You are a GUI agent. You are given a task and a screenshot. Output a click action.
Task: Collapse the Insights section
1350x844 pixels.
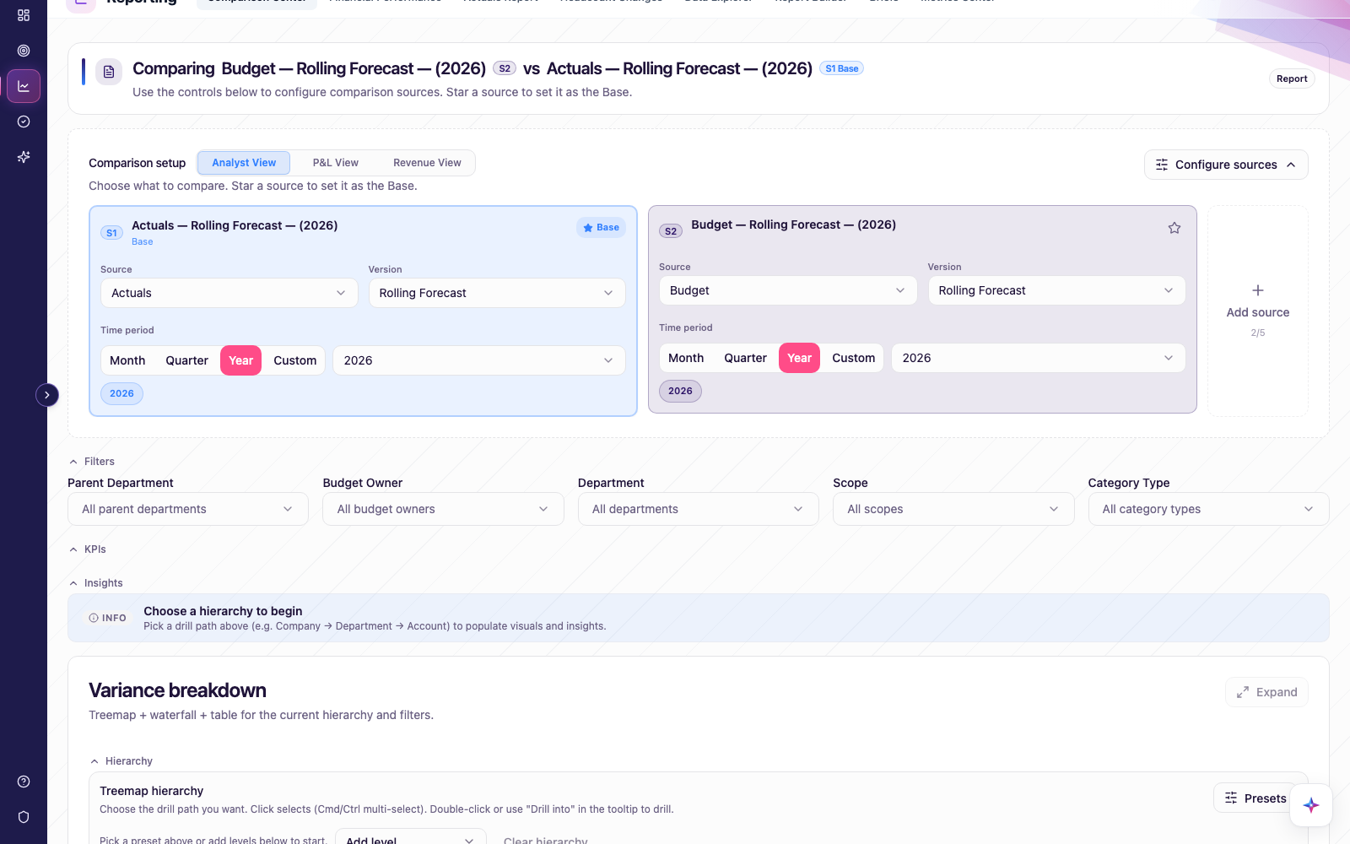pos(96,583)
